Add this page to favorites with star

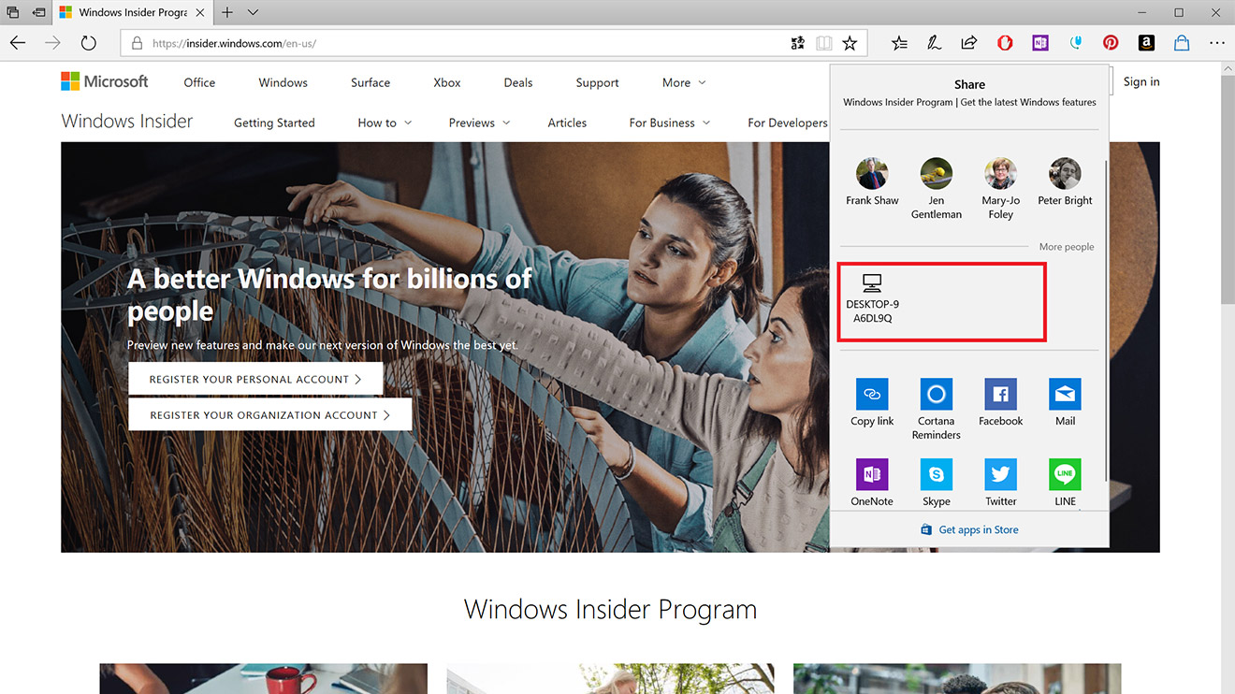point(850,43)
